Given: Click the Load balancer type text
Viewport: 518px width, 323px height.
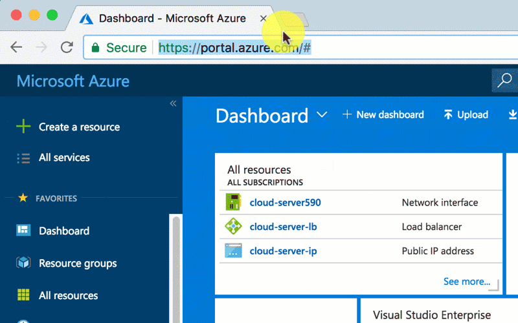Looking at the screenshot, I should pyautogui.click(x=432, y=227).
